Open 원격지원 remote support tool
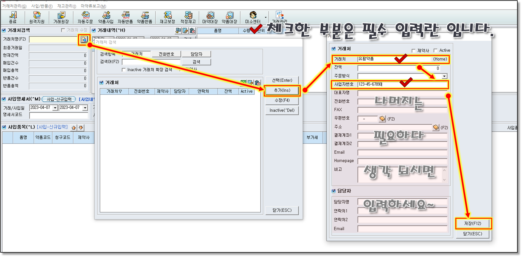This screenshot has height=257, width=522. (37, 17)
